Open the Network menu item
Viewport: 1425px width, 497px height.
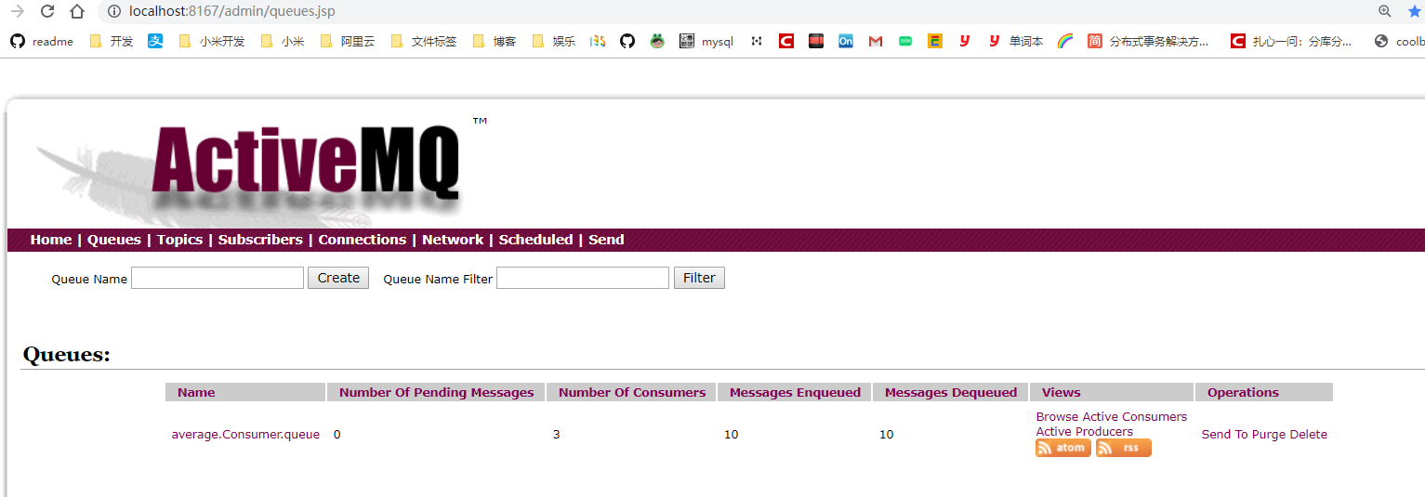tap(453, 240)
